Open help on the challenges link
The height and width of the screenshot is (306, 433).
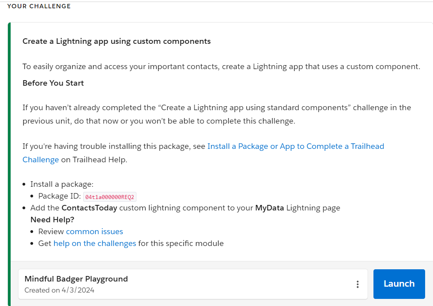(95, 243)
